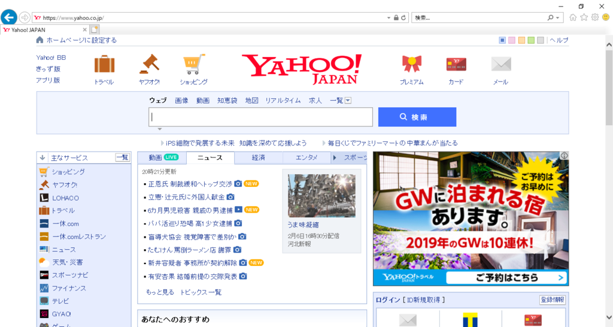The image size is (613, 327).
Task: Click the weather icon beside 天気・災害
Action: click(44, 262)
